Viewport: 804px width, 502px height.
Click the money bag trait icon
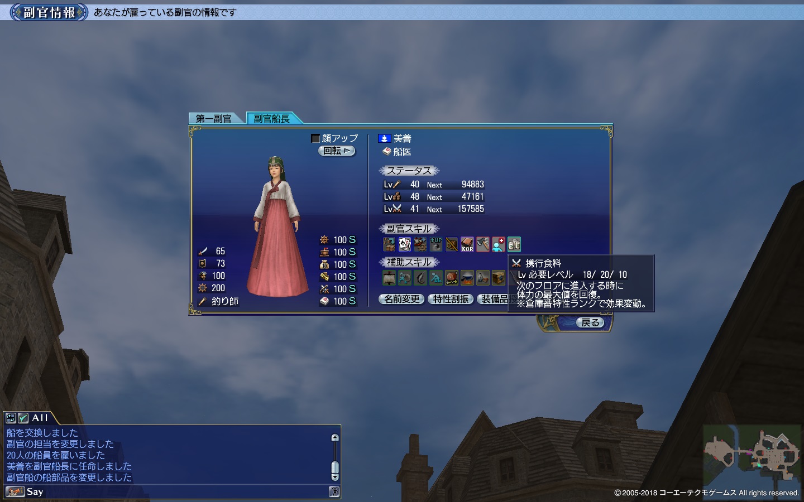click(x=324, y=264)
